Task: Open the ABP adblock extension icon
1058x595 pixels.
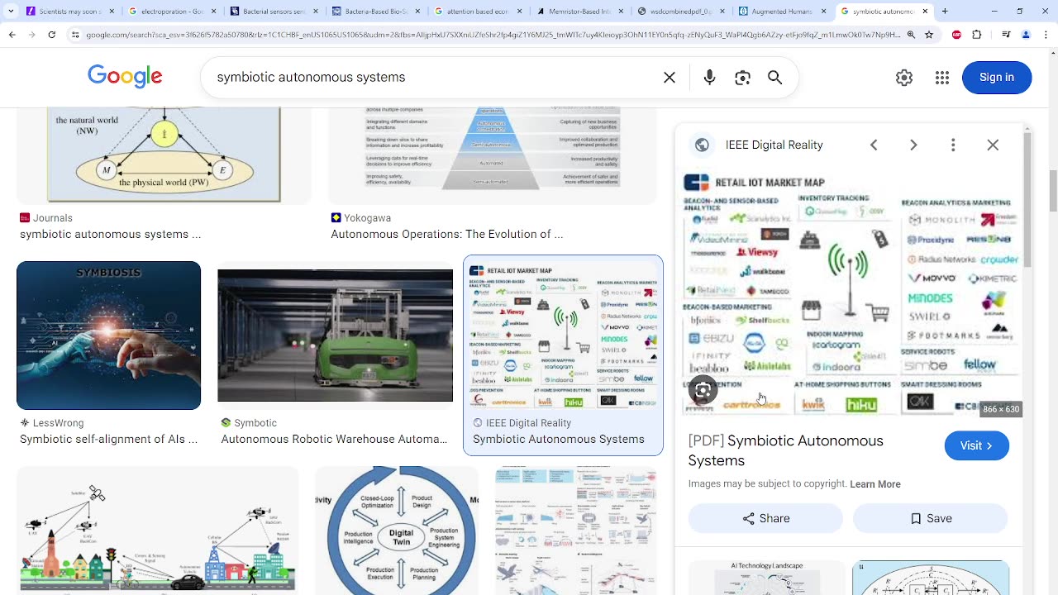Action: 957,35
